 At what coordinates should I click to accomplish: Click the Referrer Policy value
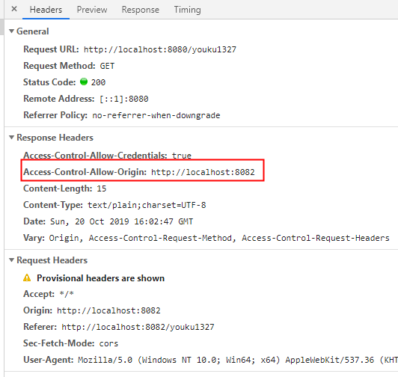(156, 115)
